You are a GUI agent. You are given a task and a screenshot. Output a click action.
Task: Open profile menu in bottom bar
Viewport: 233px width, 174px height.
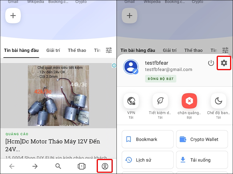click(x=105, y=166)
